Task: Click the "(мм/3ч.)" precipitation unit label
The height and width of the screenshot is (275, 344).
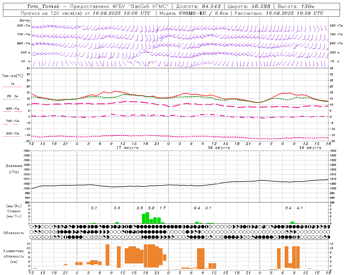Action: [x=14, y=206]
